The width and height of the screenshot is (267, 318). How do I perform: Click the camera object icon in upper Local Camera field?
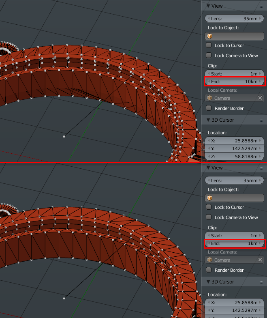coord(210,98)
